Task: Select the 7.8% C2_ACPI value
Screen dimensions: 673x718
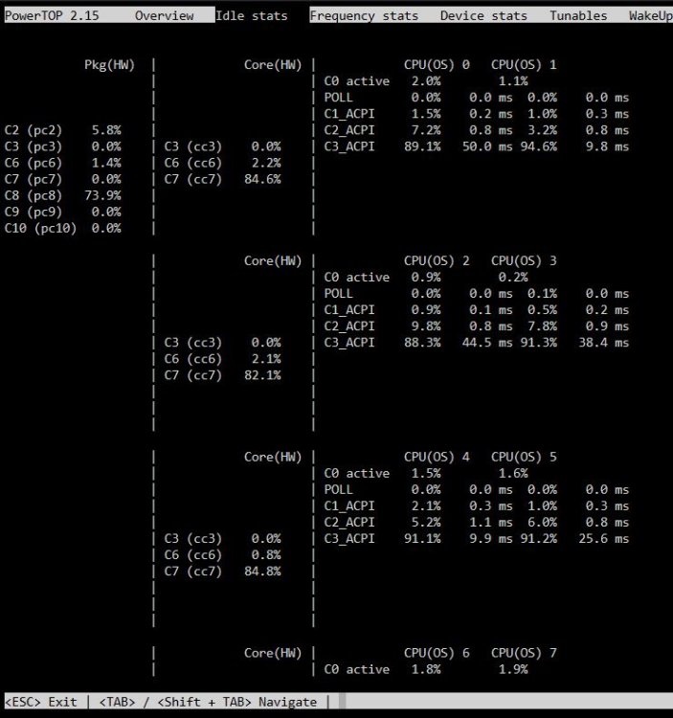Action: [x=543, y=326]
